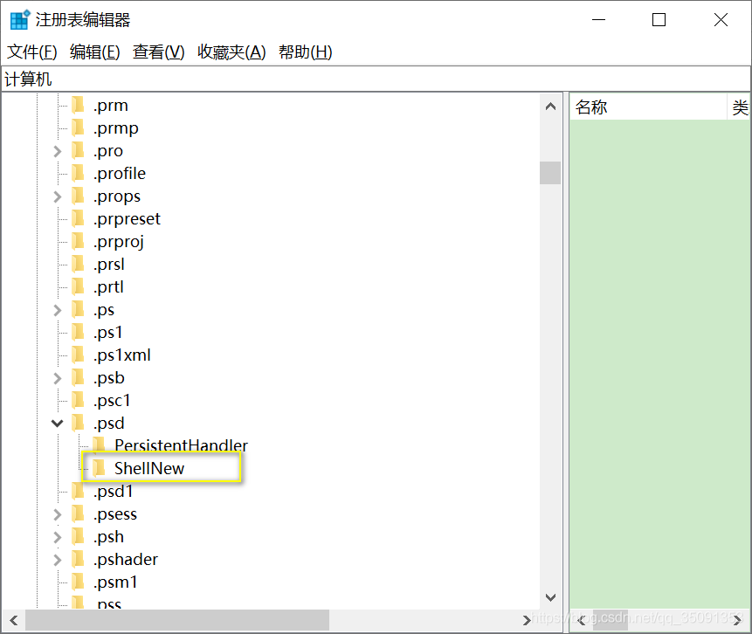Viewport: 752px width, 634px height.
Task: Click the folder icon beside .psm1
Action: pyautogui.click(x=79, y=582)
